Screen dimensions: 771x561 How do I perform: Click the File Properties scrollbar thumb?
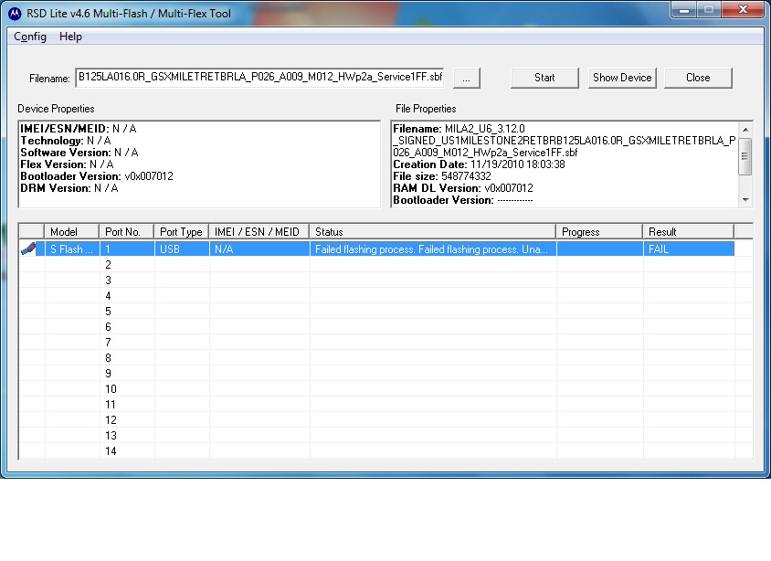pyautogui.click(x=745, y=156)
